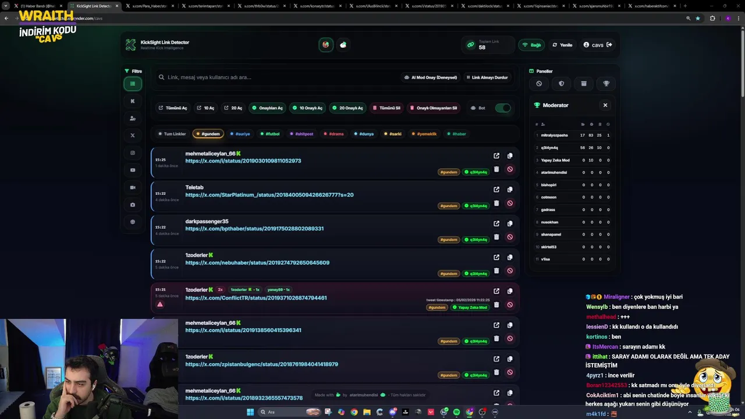
Task: Focus the link search input field
Action: click(276, 77)
